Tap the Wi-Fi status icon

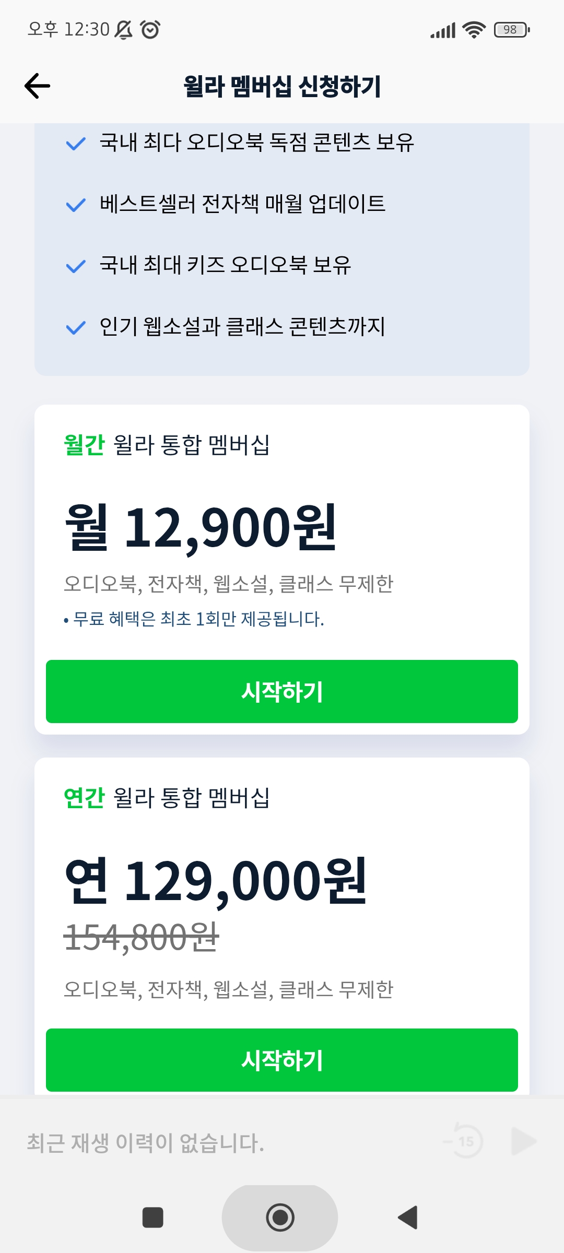point(474,30)
